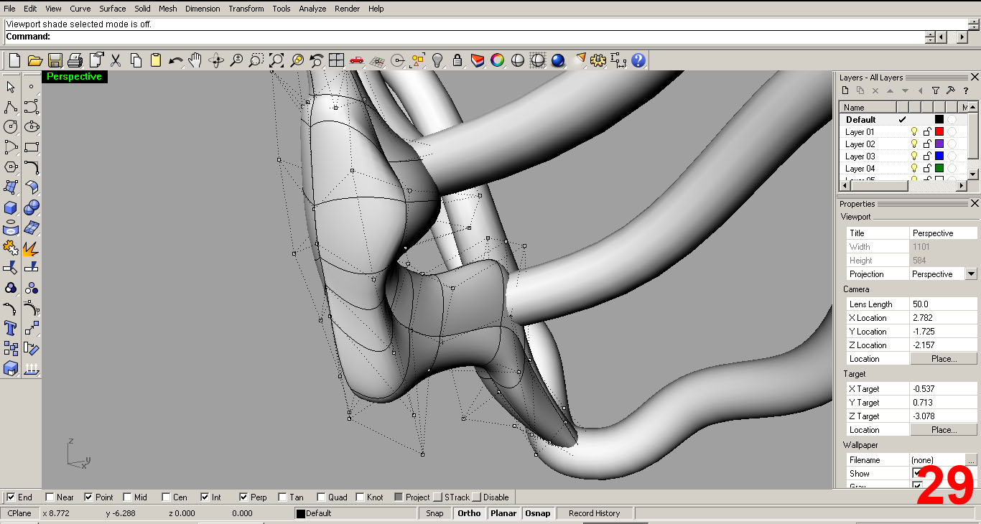Image resolution: width=981 pixels, height=524 pixels.
Task: Click the Undo arrow icon
Action: pos(176,60)
